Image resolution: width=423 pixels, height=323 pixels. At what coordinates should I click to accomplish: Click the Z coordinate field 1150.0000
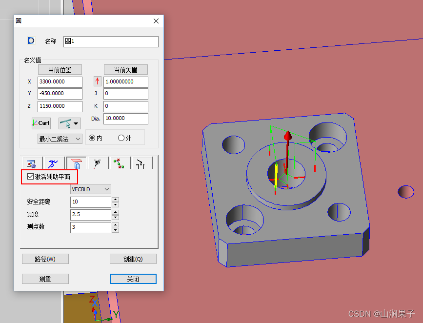coord(60,106)
